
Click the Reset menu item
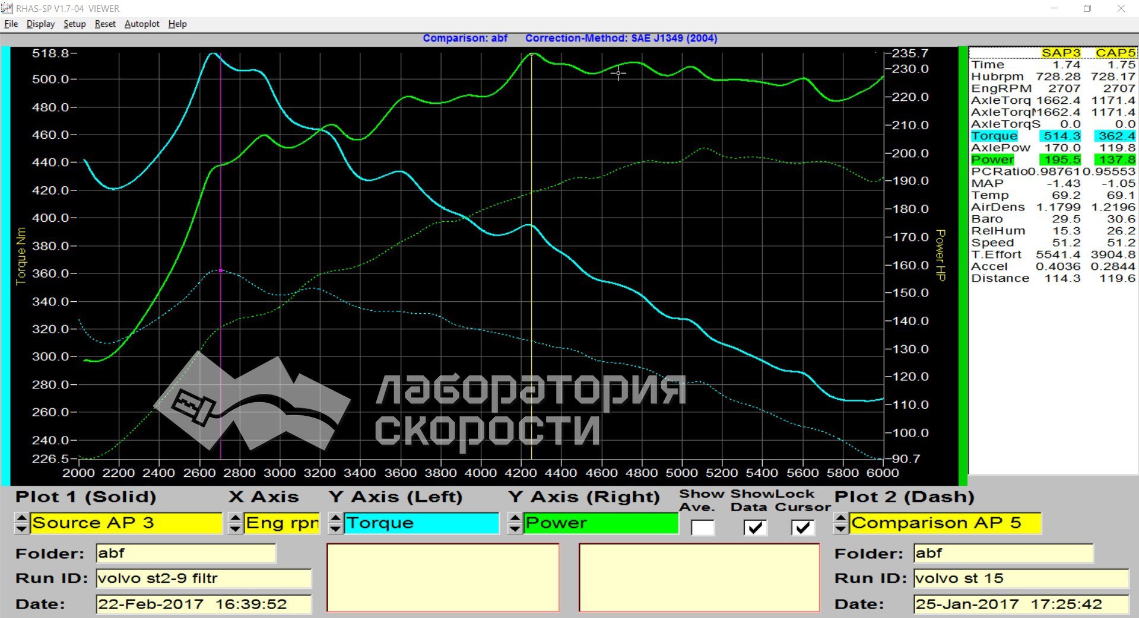click(105, 24)
